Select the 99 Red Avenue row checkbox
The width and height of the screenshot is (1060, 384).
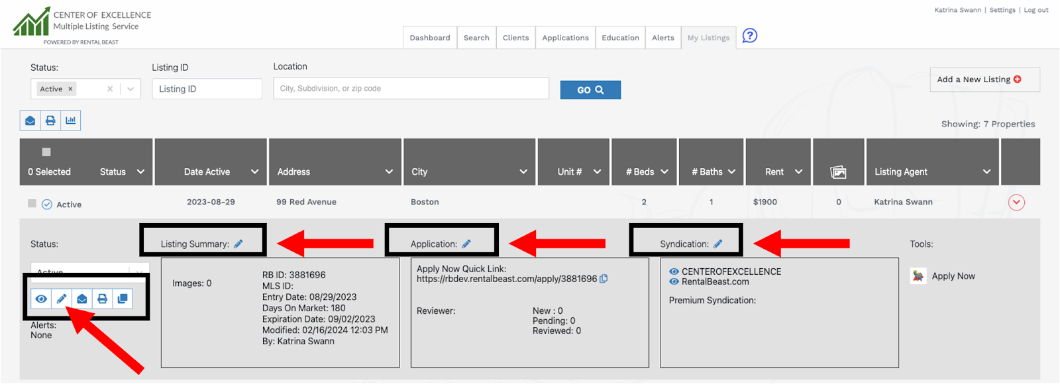click(32, 203)
